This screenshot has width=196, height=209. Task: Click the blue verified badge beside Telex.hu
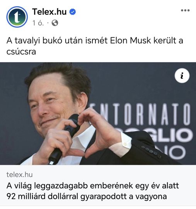pos(73,12)
